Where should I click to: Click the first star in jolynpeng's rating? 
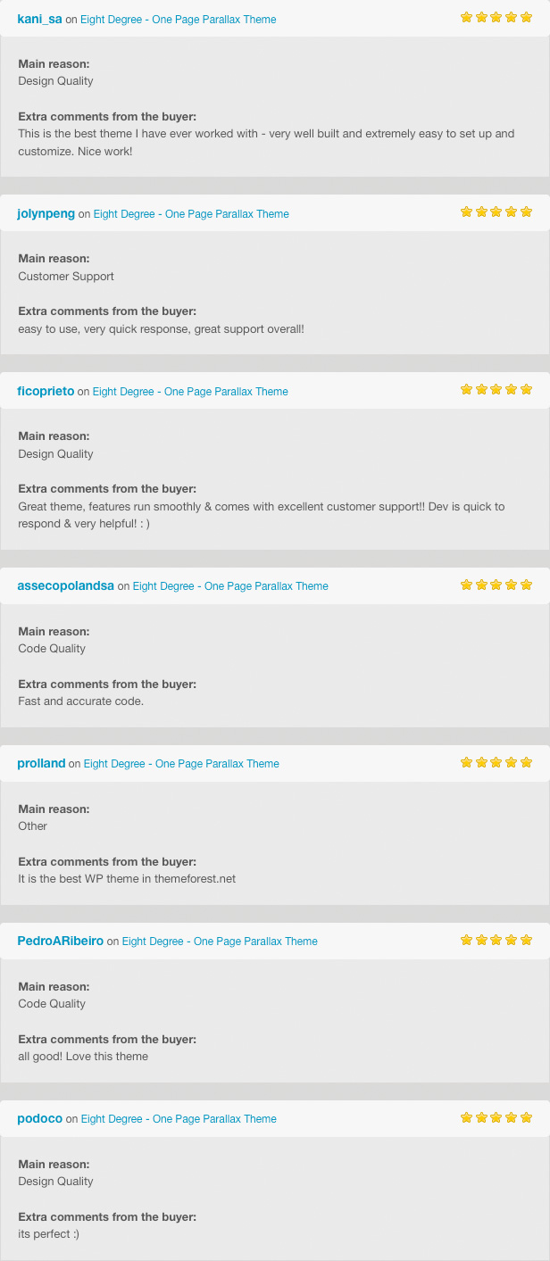tap(466, 212)
